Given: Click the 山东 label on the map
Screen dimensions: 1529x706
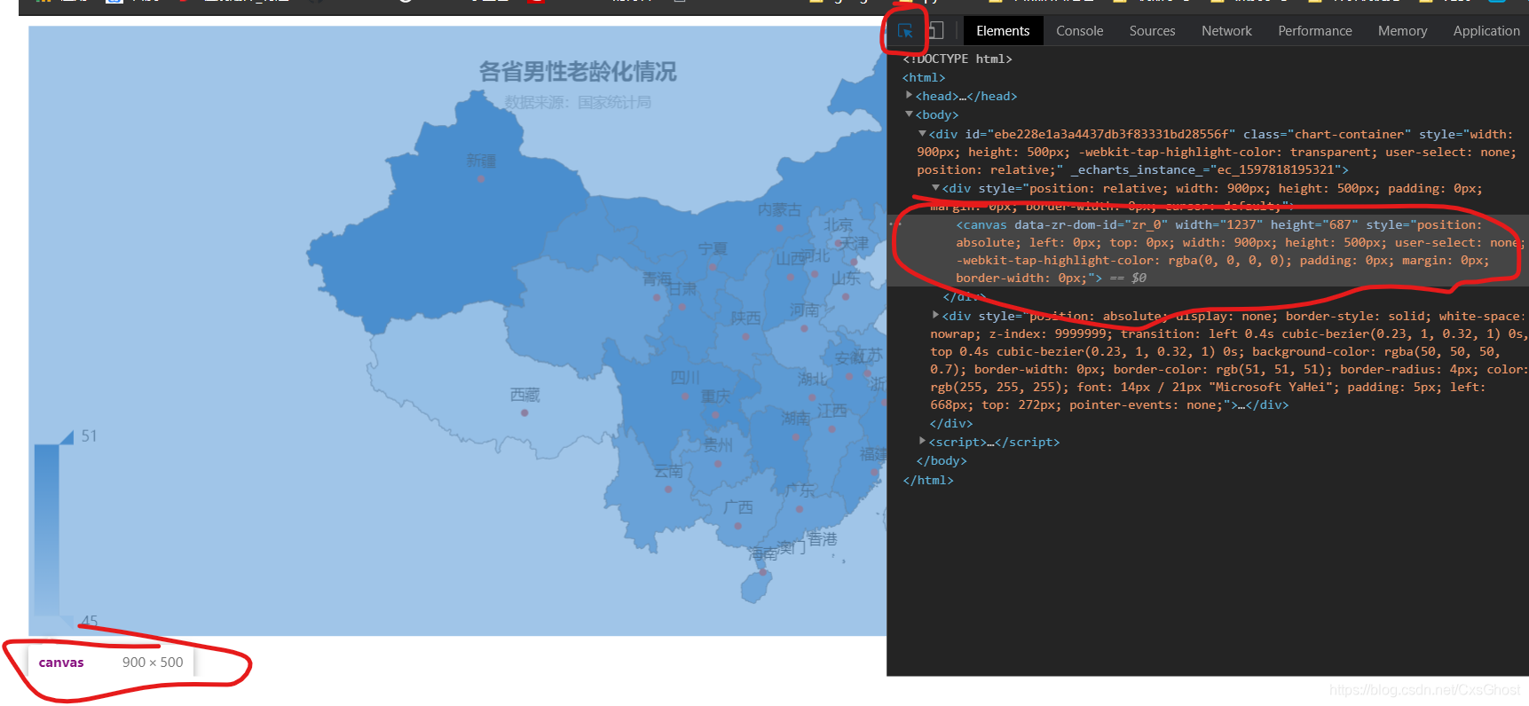Looking at the screenshot, I should [x=846, y=278].
